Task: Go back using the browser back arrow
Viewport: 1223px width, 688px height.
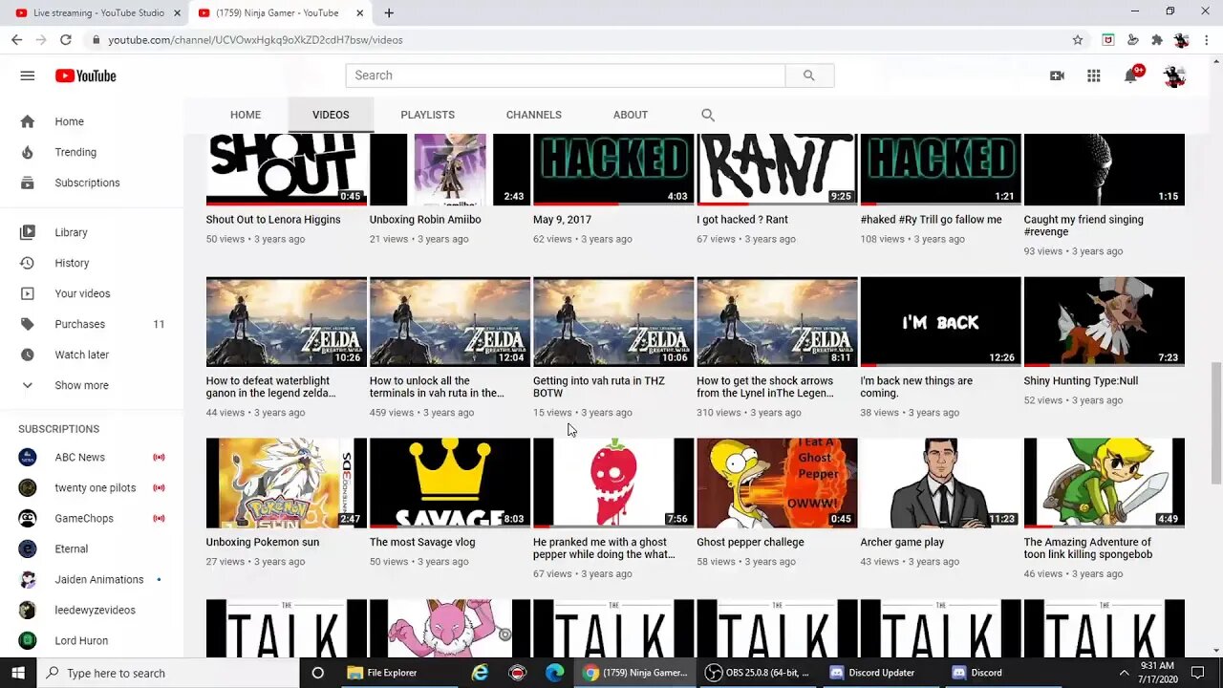Action: (16, 40)
